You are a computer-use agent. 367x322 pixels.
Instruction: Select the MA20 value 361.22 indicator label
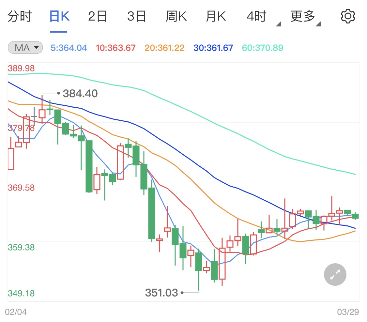[x=164, y=48]
